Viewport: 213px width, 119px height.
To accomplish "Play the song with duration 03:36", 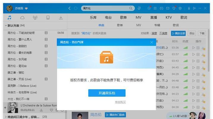I will [194, 48].
